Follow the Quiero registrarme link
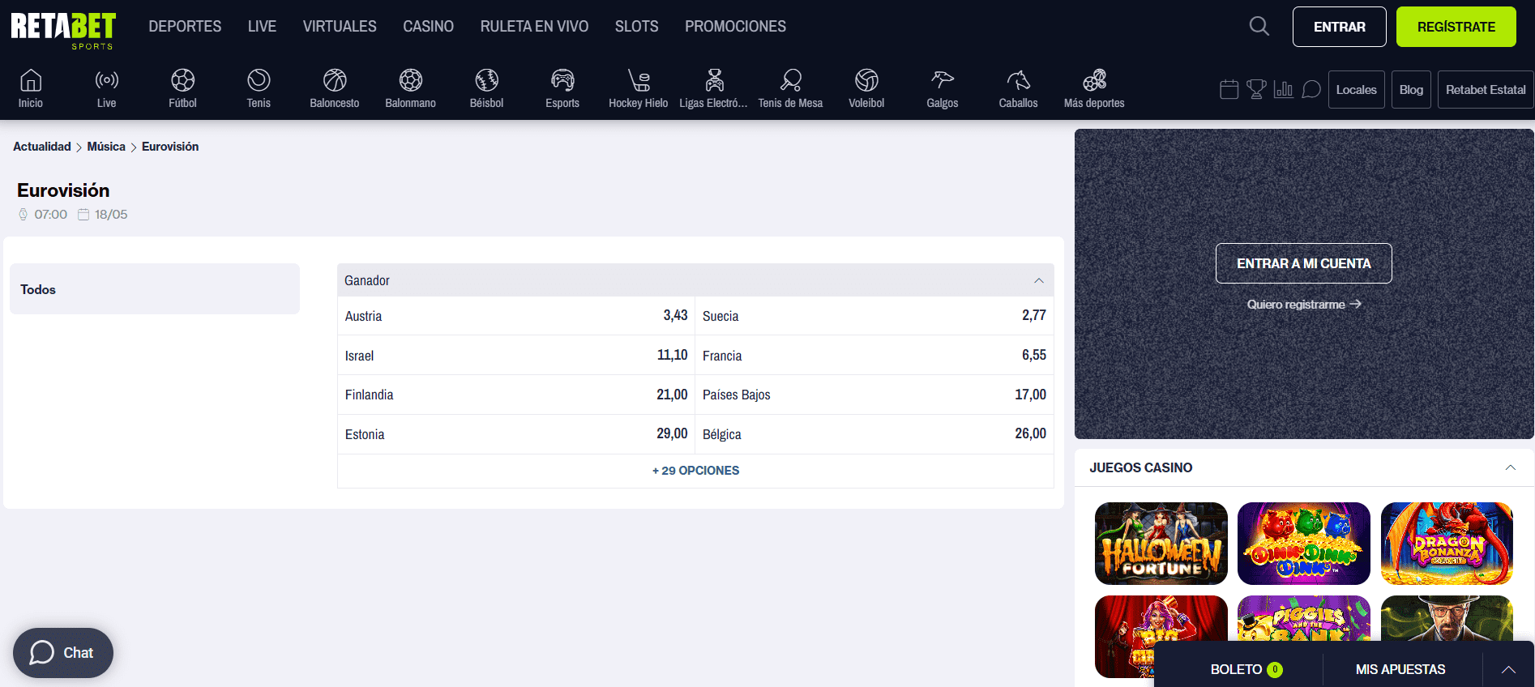Viewport: 1535px width, 687px height. tap(1303, 305)
